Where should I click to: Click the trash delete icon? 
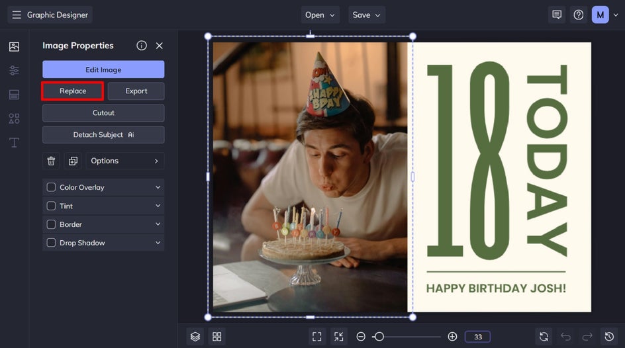click(x=51, y=161)
